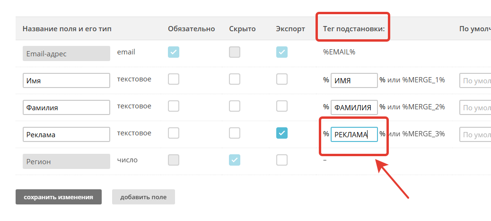491x221 pixels.
Task: Mark Фамилия field as Обязательно
Action: pyautogui.click(x=174, y=106)
